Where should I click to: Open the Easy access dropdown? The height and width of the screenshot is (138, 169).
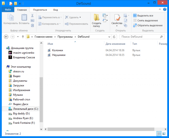[x=105, y=20]
